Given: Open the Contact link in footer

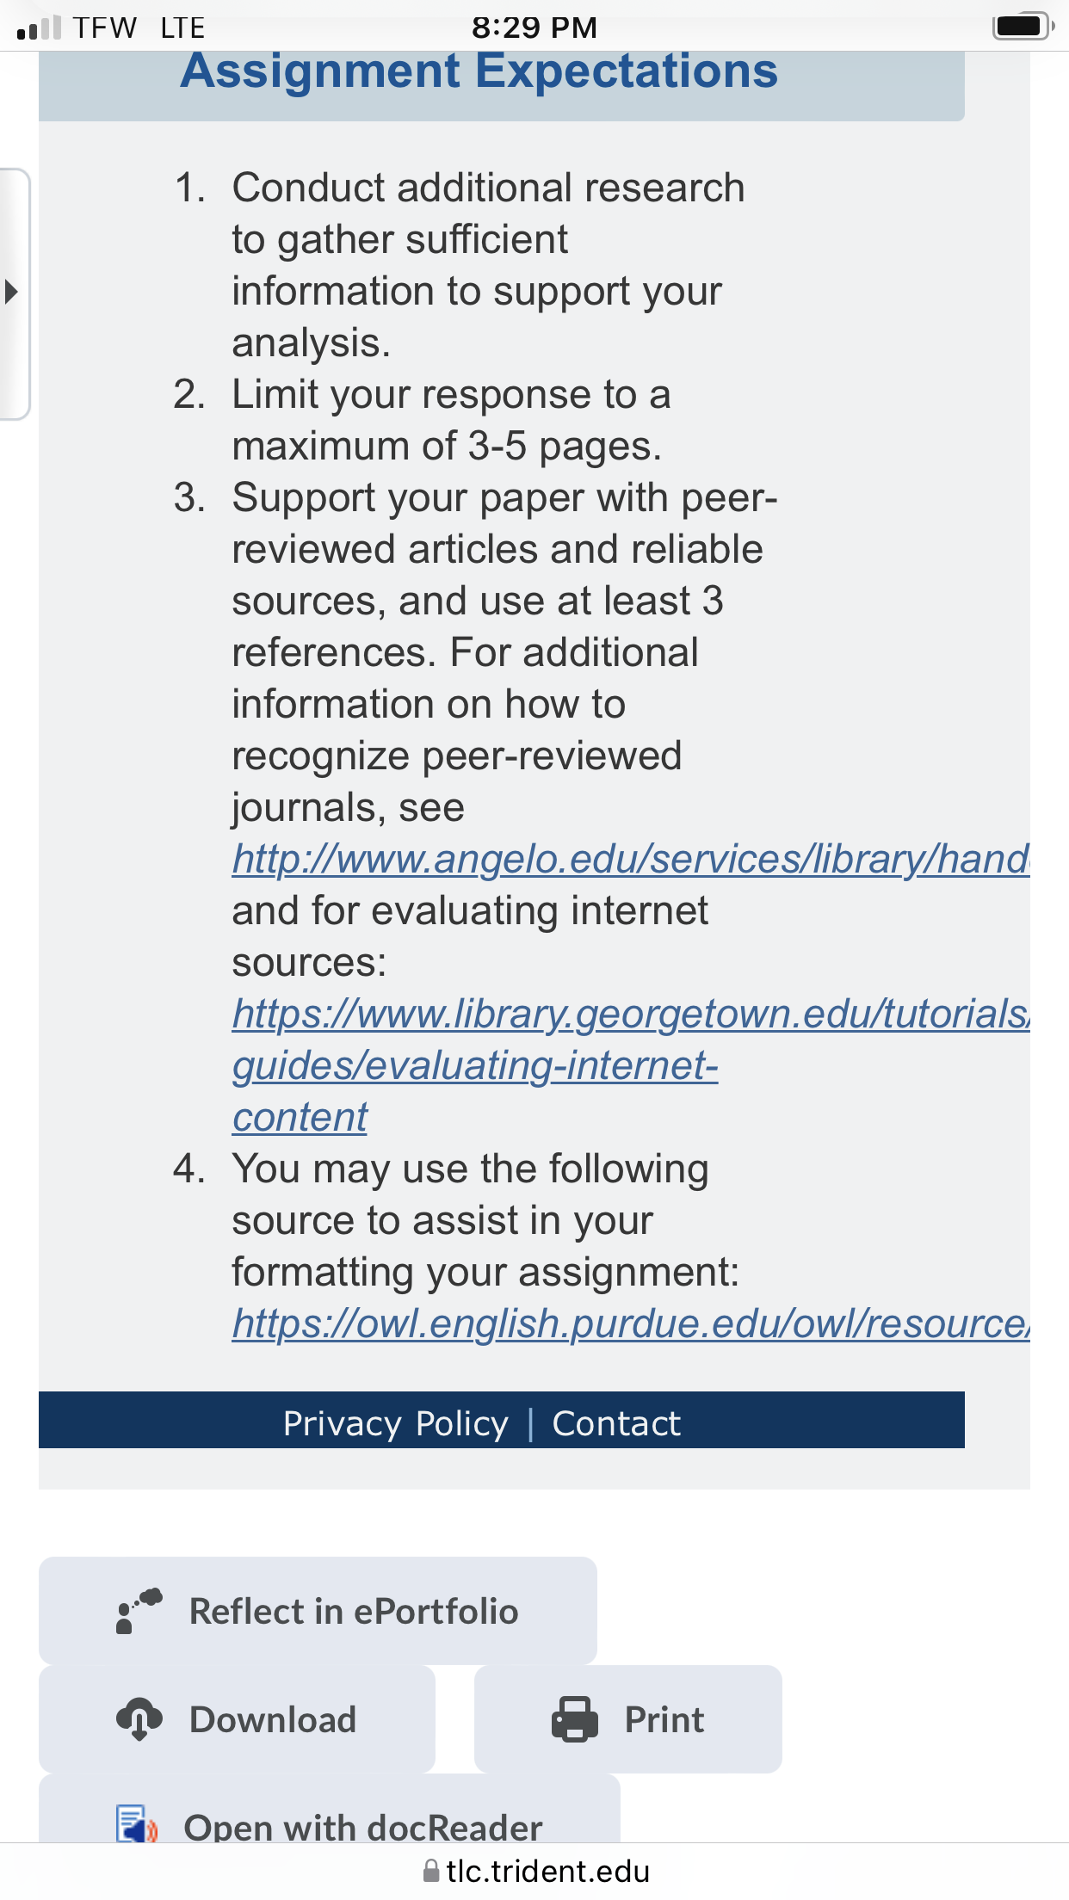Looking at the screenshot, I should coord(616,1423).
